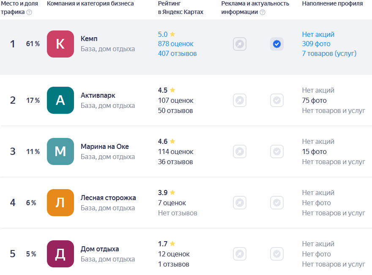This screenshot has height=275, width=372.
Task: Open the '878 оценок' link for Кемп
Action: click(175, 44)
